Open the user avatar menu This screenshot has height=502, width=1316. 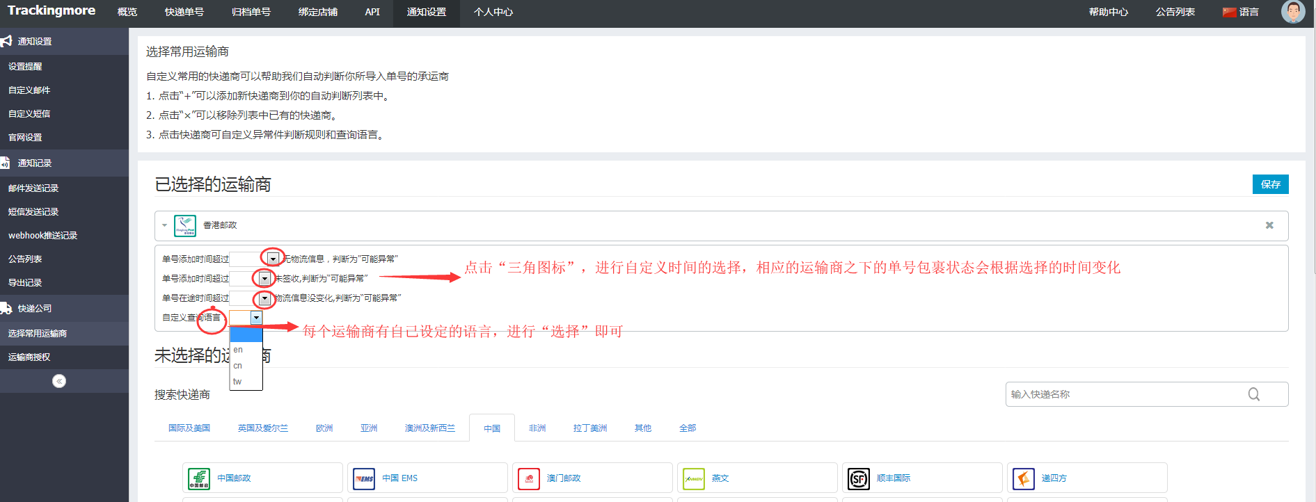tap(1293, 12)
